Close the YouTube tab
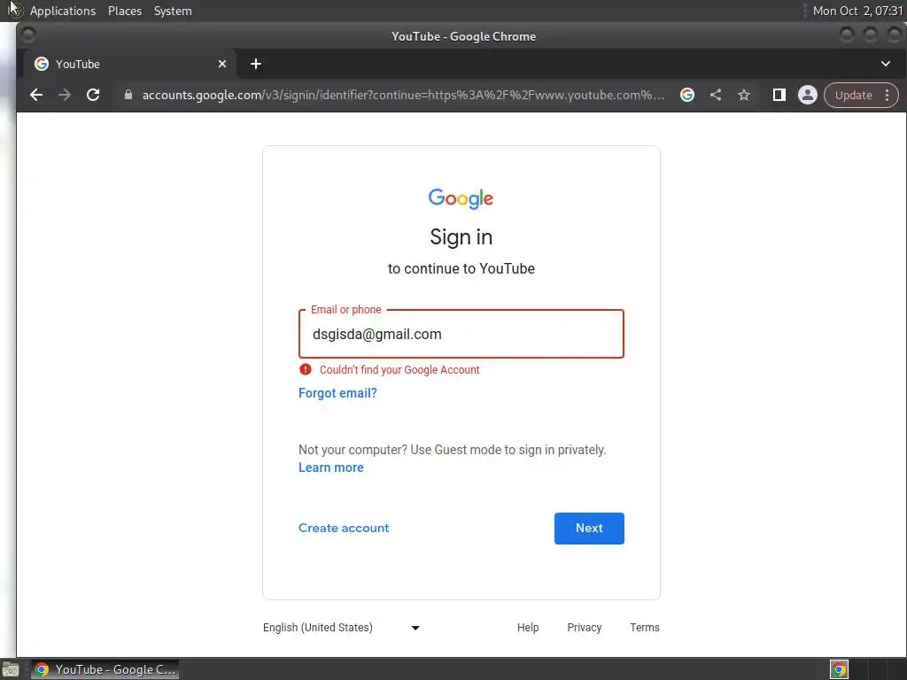Image resolution: width=907 pixels, height=680 pixels. (x=222, y=64)
